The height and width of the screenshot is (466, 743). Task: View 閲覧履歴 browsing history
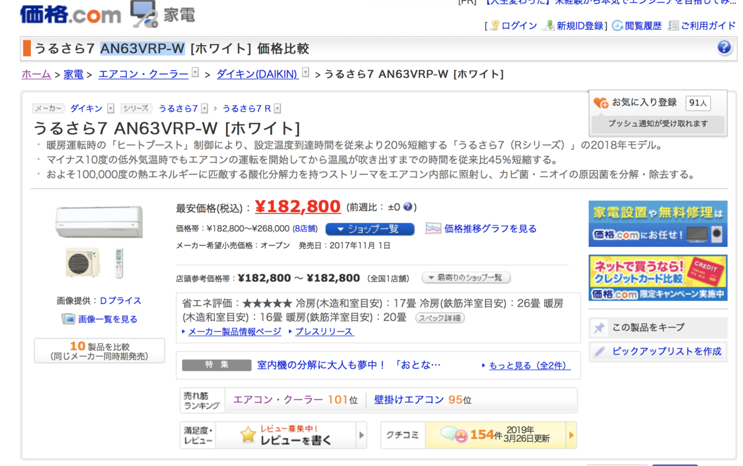(643, 25)
